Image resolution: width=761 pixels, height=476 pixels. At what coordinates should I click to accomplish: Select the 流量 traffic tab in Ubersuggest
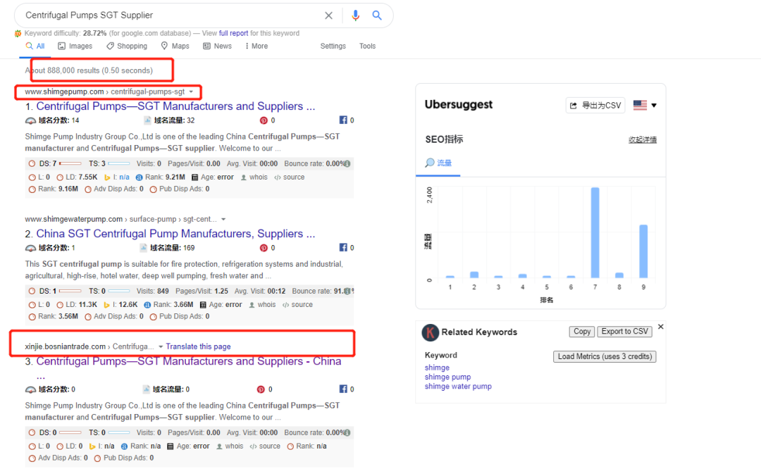(x=438, y=163)
